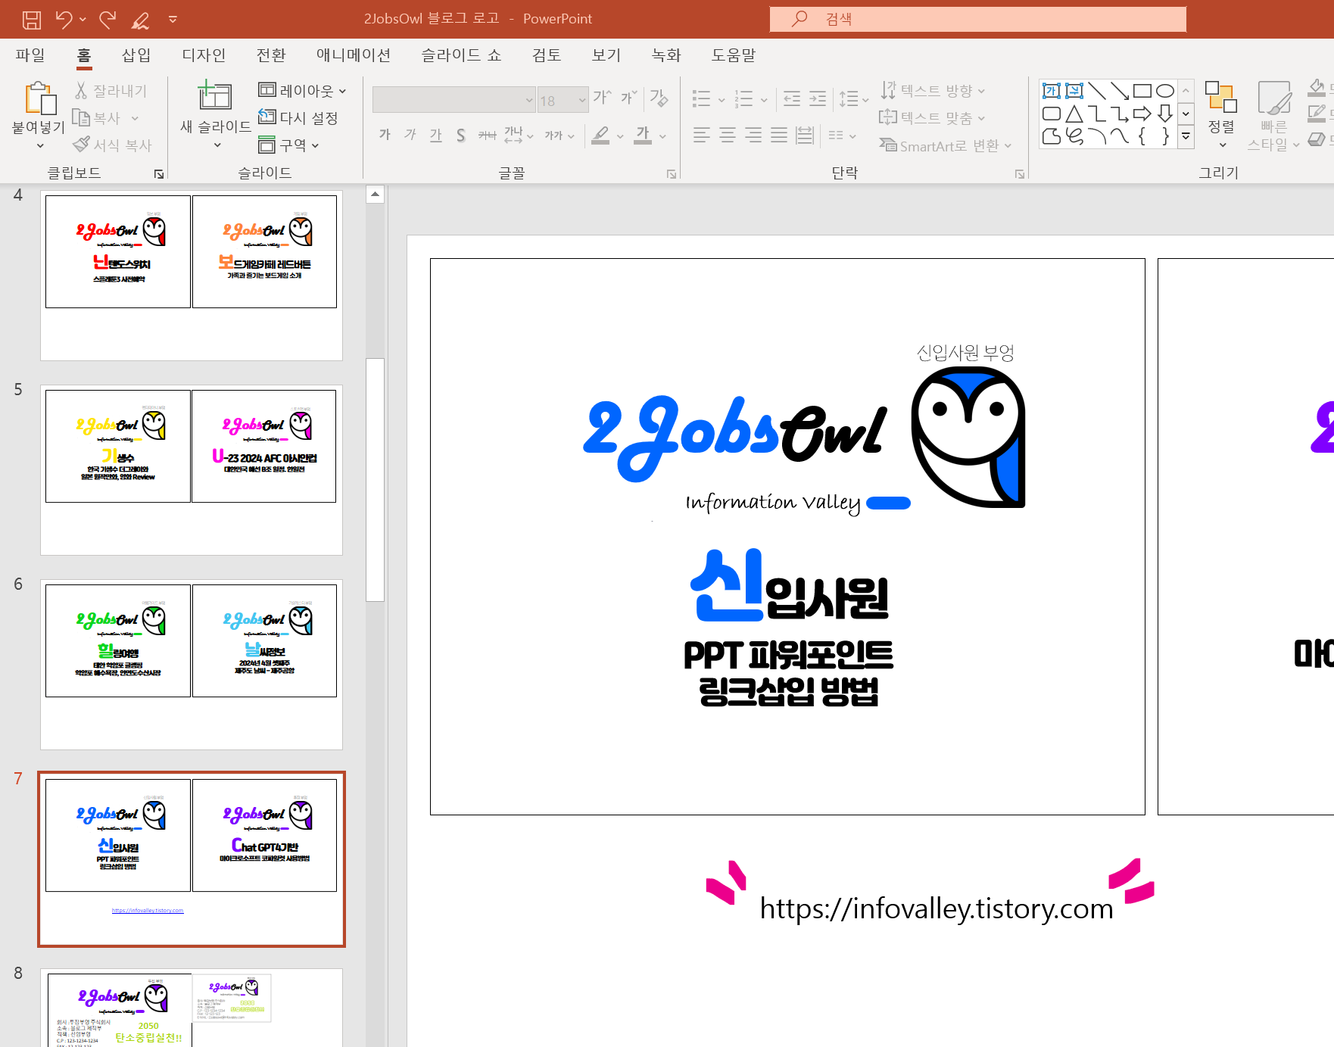Click the infovalley.tistory.com link on slide
Screen dimensions: 1334x1047
point(937,908)
